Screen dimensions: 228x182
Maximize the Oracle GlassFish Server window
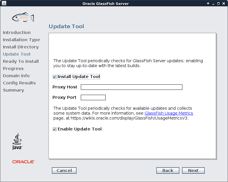(218, 3)
